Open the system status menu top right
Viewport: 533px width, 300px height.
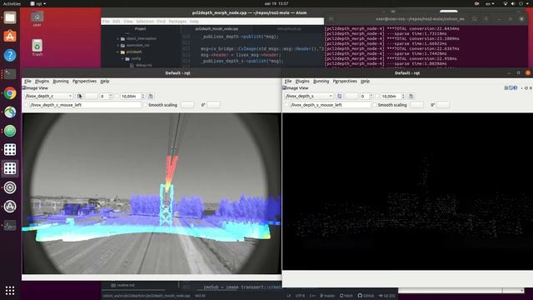pyautogui.click(x=516, y=3)
